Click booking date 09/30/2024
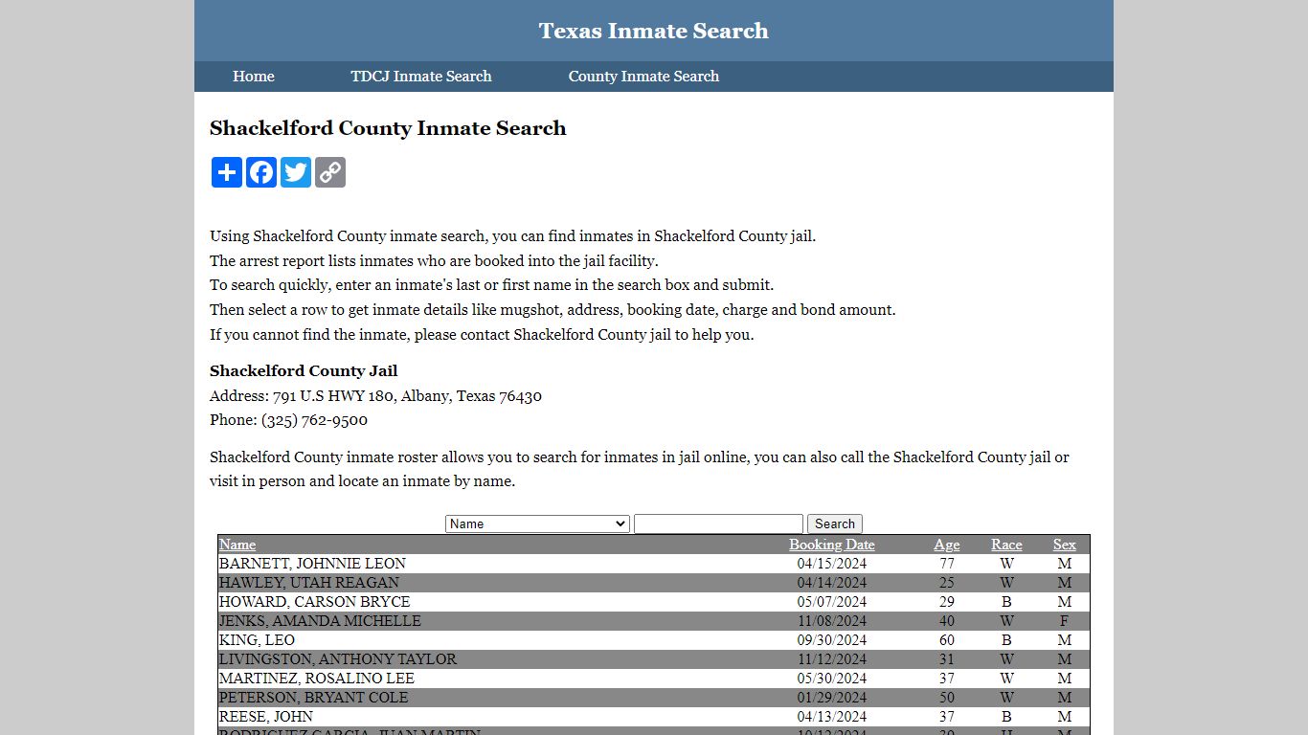 pyautogui.click(x=832, y=640)
